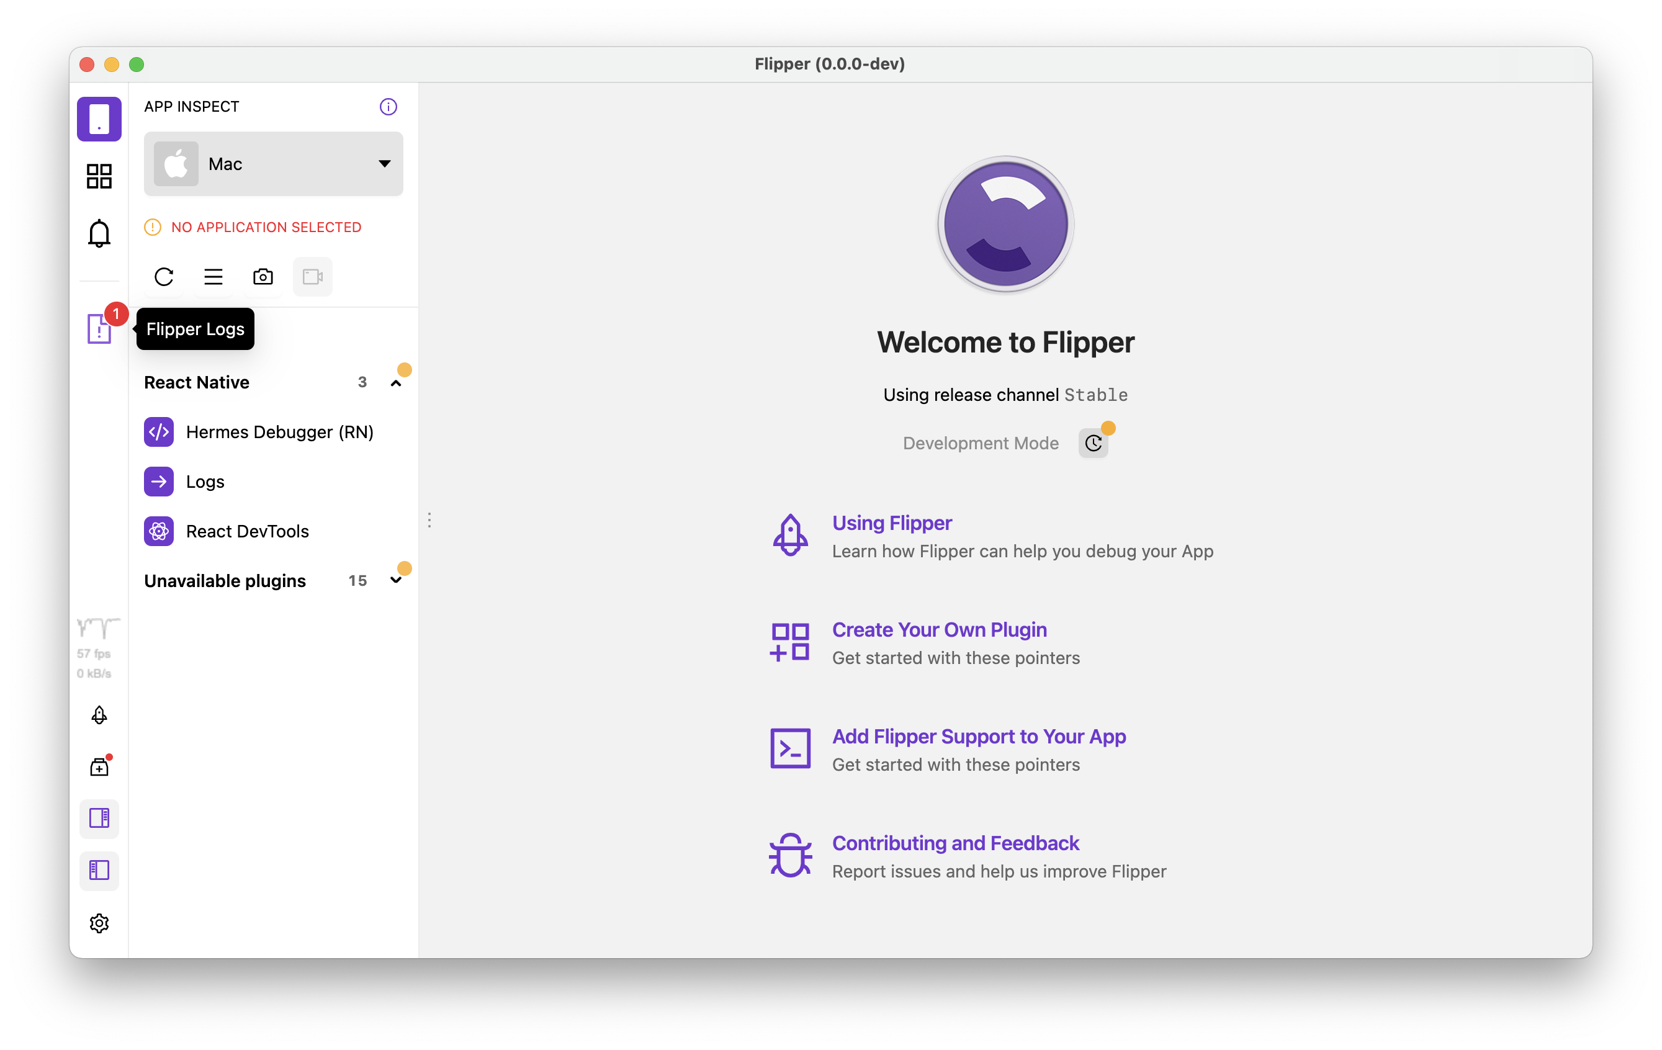Open Flipper Logs with error badge
The image size is (1662, 1050).
point(99,329)
